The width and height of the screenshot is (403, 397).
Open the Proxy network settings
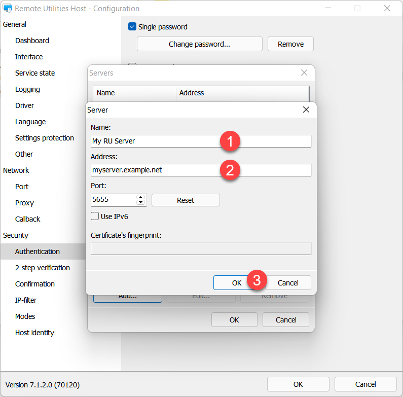[24, 203]
